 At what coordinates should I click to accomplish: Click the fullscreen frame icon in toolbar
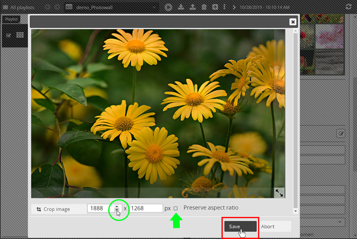[x=215, y=7]
